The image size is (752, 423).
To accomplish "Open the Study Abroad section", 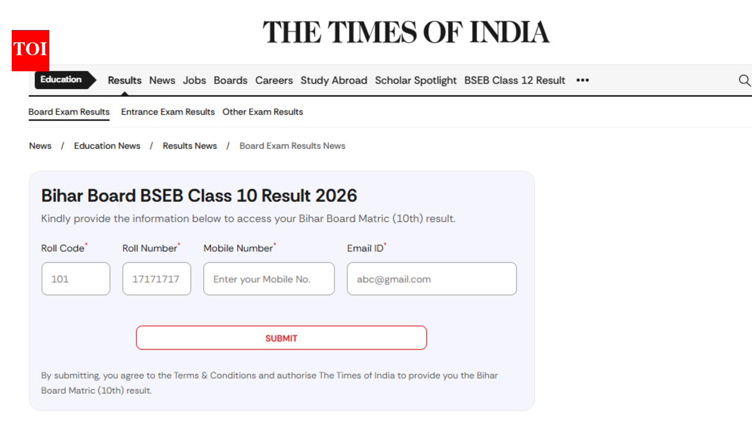I will coord(334,80).
